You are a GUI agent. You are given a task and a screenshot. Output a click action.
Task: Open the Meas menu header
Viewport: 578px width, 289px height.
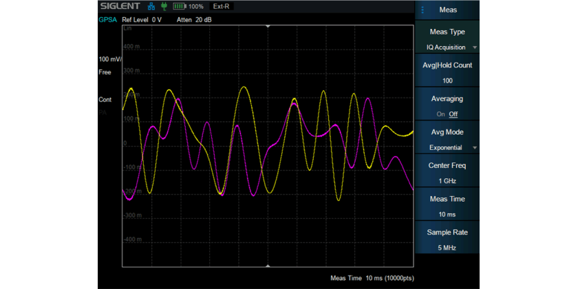pos(447,10)
